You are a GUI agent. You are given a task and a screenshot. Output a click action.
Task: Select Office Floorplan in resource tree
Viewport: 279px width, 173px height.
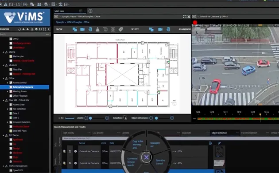coord(20,96)
